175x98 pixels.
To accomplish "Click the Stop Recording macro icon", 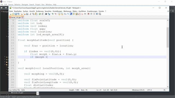I will (91, 14).
